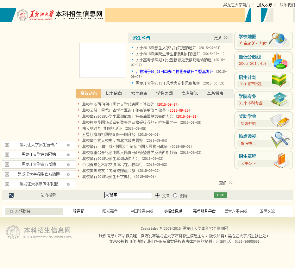Click the graduation cap icon for 学院专业

pos(279,99)
